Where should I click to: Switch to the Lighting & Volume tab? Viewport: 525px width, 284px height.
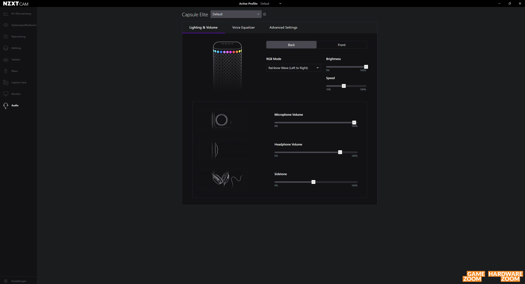[x=203, y=28]
